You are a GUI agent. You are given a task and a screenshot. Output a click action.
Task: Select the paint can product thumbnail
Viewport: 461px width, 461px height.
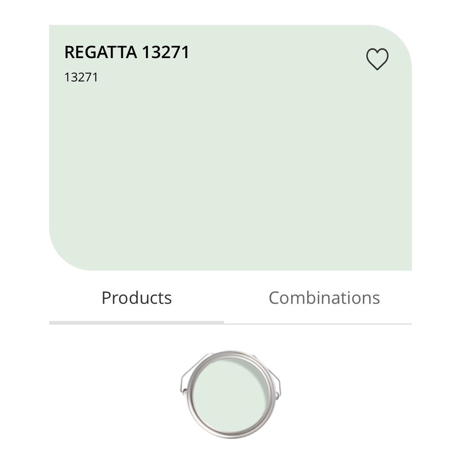tap(230, 394)
